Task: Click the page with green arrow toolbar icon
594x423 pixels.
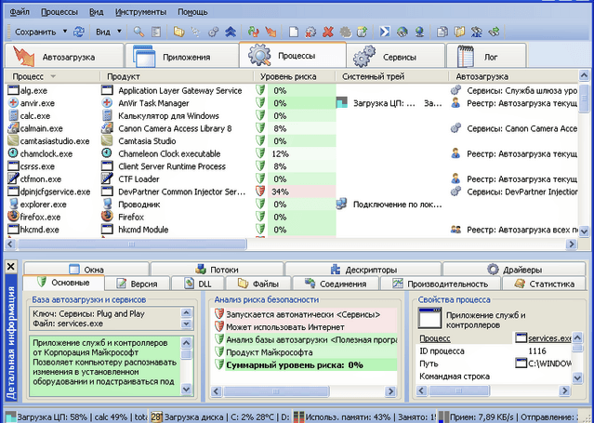Action: (x=363, y=32)
